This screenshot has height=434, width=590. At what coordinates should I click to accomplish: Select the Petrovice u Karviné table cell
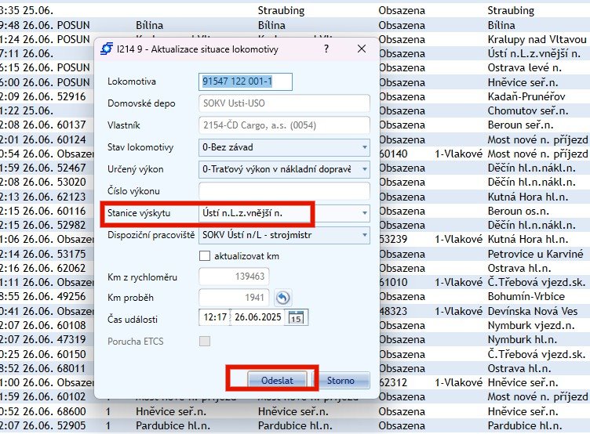(537, 254)
